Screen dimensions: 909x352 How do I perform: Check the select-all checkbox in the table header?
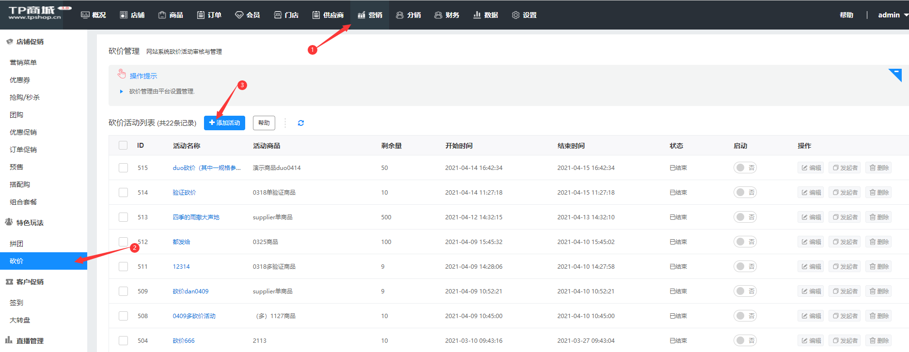[x=123, y=145]
